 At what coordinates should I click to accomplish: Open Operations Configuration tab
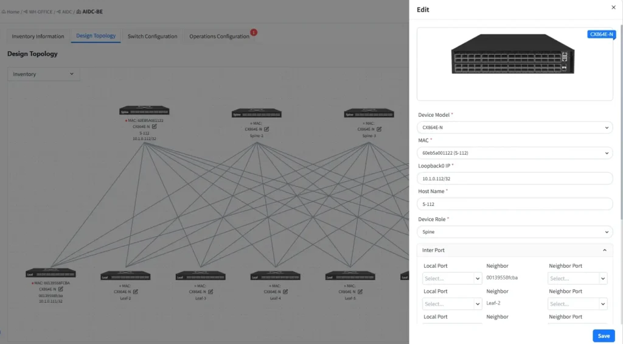219,36
